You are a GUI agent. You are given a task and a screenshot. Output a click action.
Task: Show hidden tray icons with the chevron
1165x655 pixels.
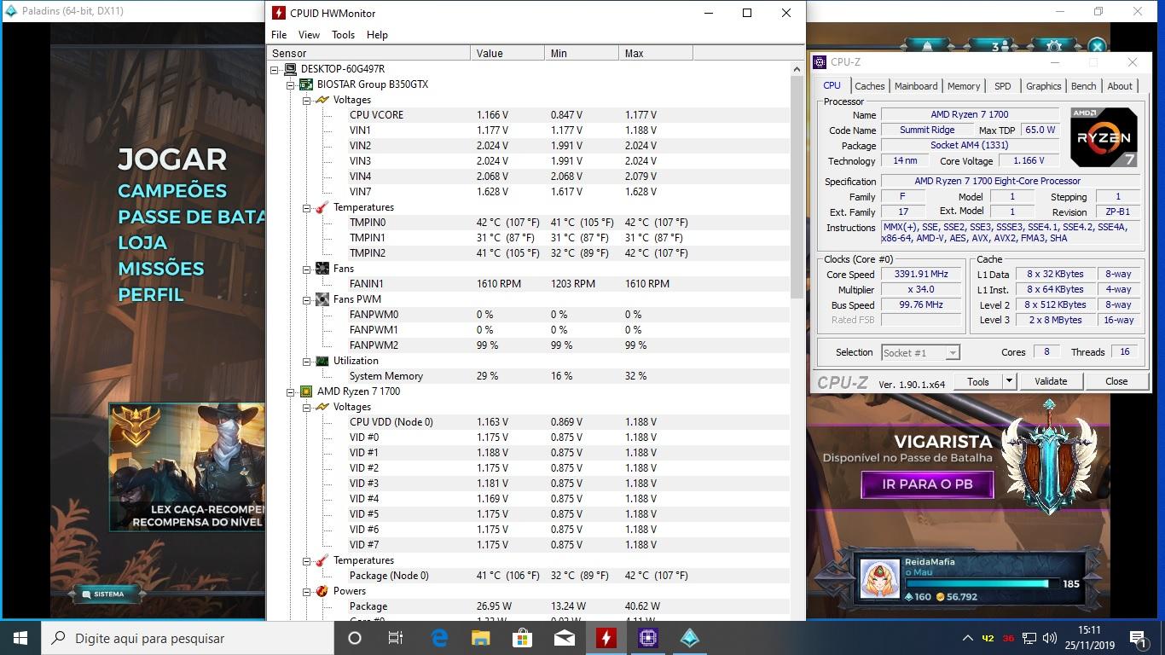(967, 638)
